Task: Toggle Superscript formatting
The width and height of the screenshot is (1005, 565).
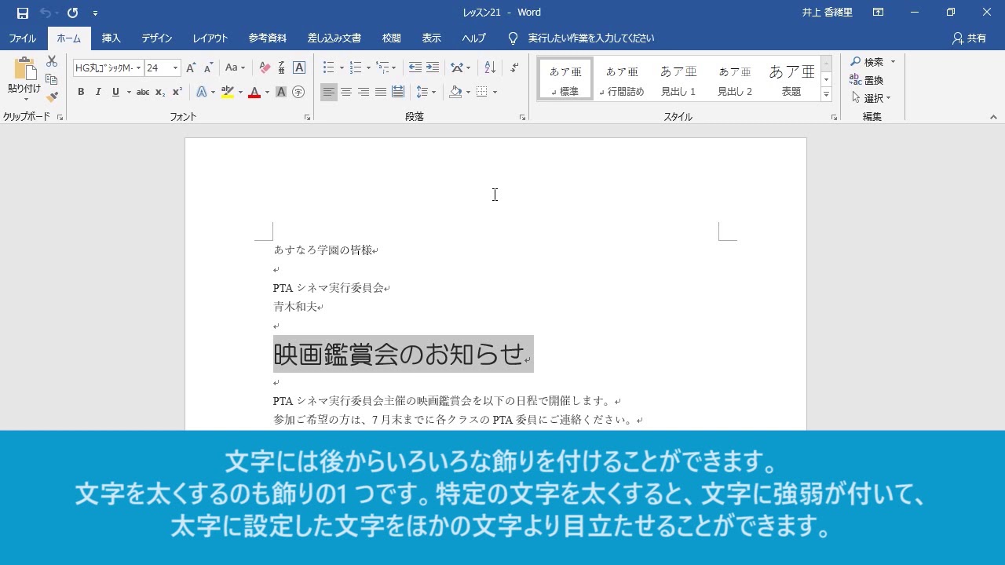Action: coord(177,92)
